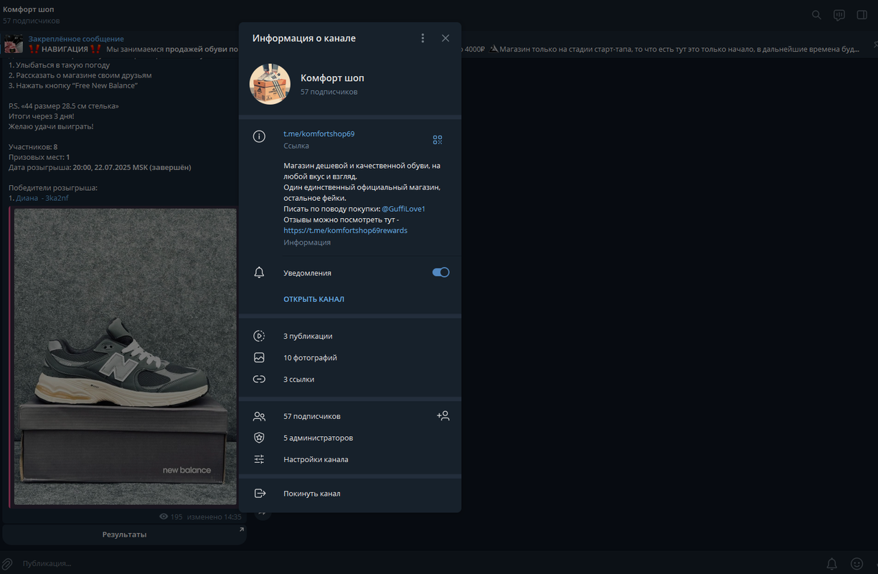Open the 5 администраторов list
The height and width of the screenshot is (574, 878).
[350, 438]
